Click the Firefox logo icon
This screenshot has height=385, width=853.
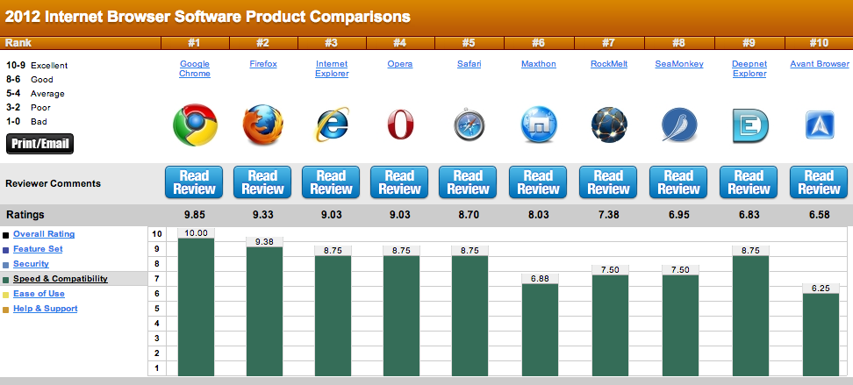click(263, 125)
